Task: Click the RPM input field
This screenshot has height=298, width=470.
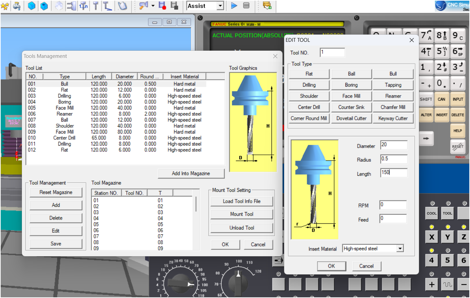Action: coord(393,205)
